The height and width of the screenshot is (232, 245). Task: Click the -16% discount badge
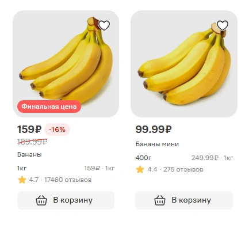(x=57, y=130)
